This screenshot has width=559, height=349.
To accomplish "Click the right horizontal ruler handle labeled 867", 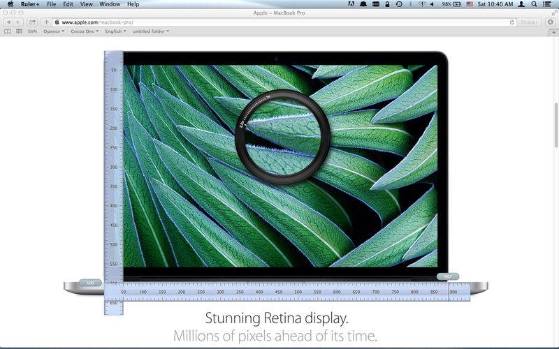I will [x=448, y=276].
